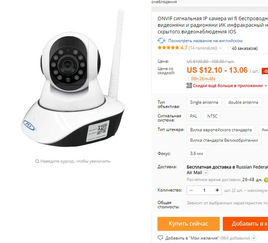
Task: Increase quantity with the plus button
Action: 217,190
